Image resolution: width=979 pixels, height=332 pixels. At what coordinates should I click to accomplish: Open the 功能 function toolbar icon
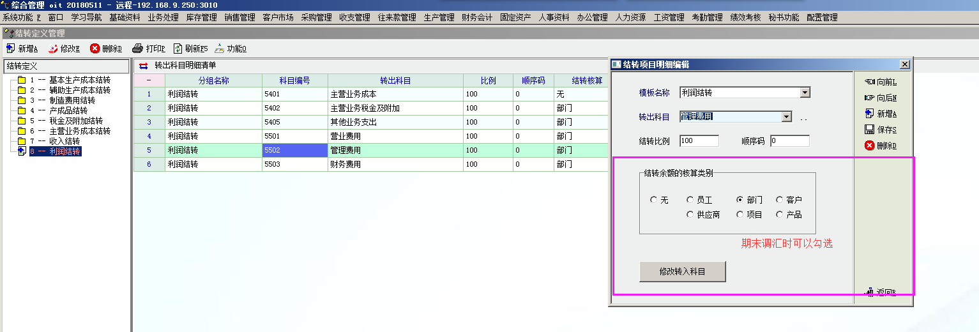pos(220,49)
